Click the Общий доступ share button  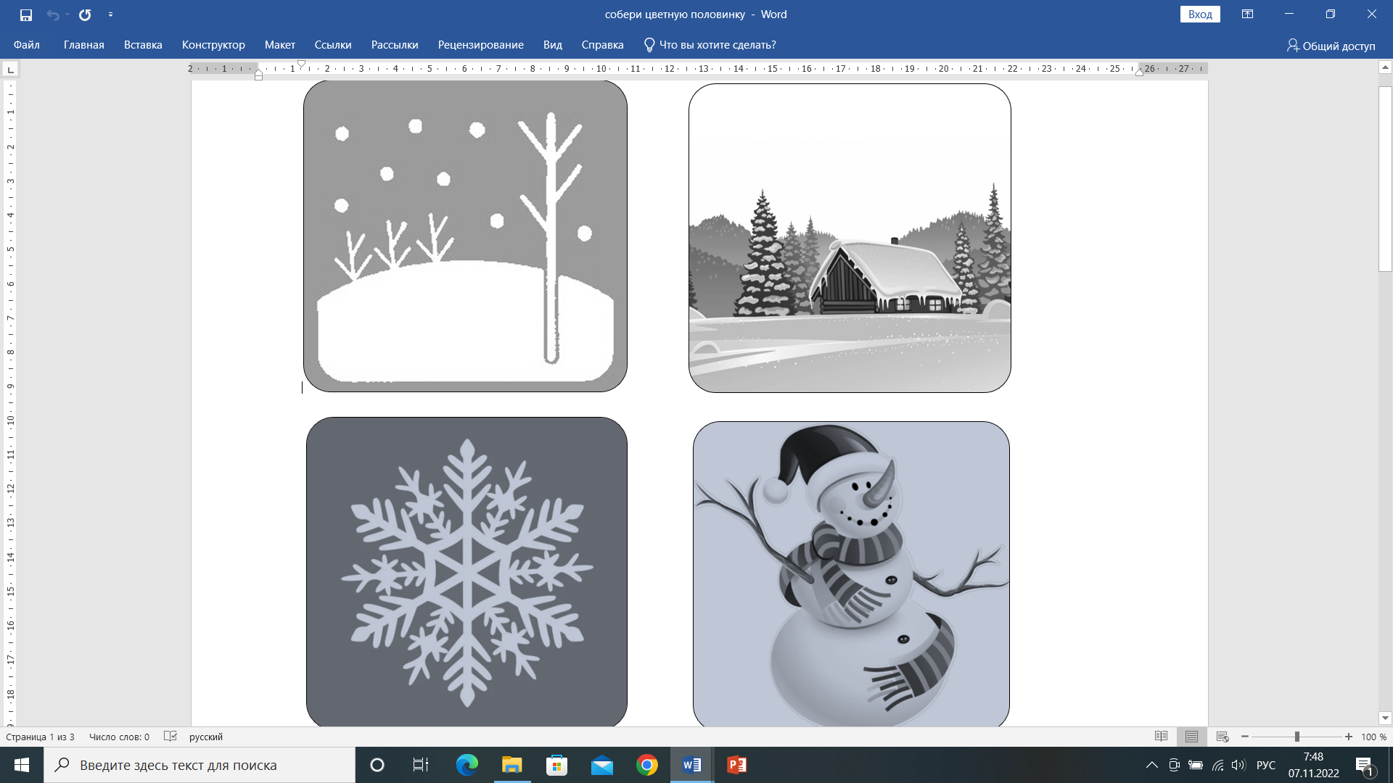click(1331, 46)
